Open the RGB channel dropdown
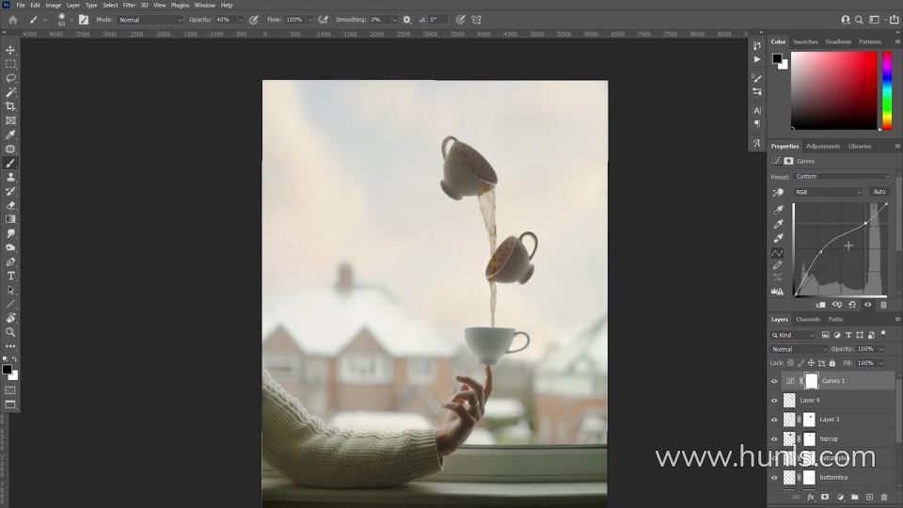 (x=828, y=192)
